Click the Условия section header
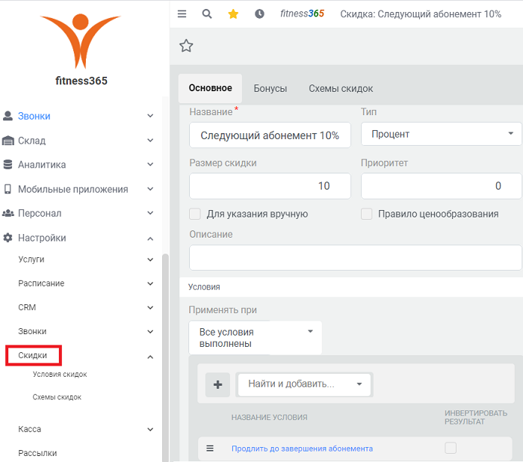523x462 pixels. 351,287
